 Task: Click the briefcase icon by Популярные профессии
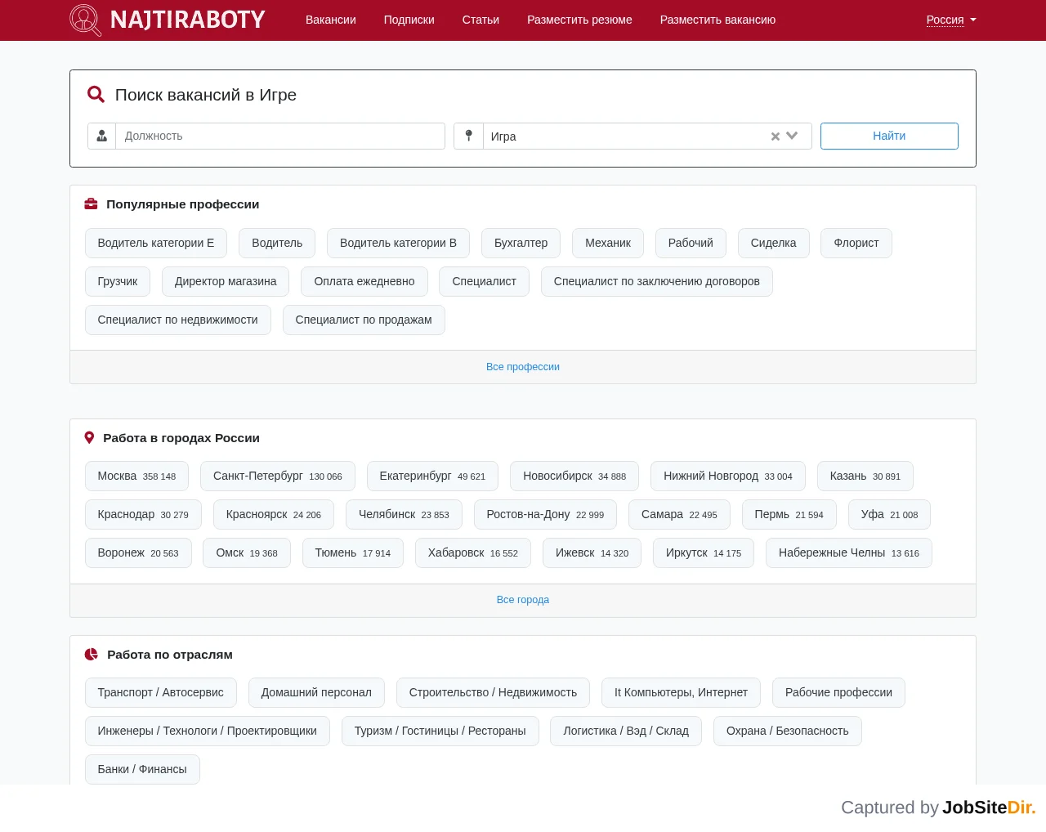click(92, 204)
